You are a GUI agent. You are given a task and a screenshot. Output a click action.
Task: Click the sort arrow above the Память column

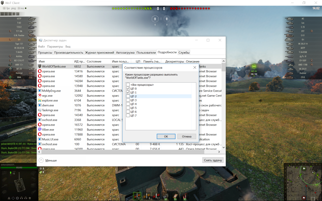(x=152, y=59)
